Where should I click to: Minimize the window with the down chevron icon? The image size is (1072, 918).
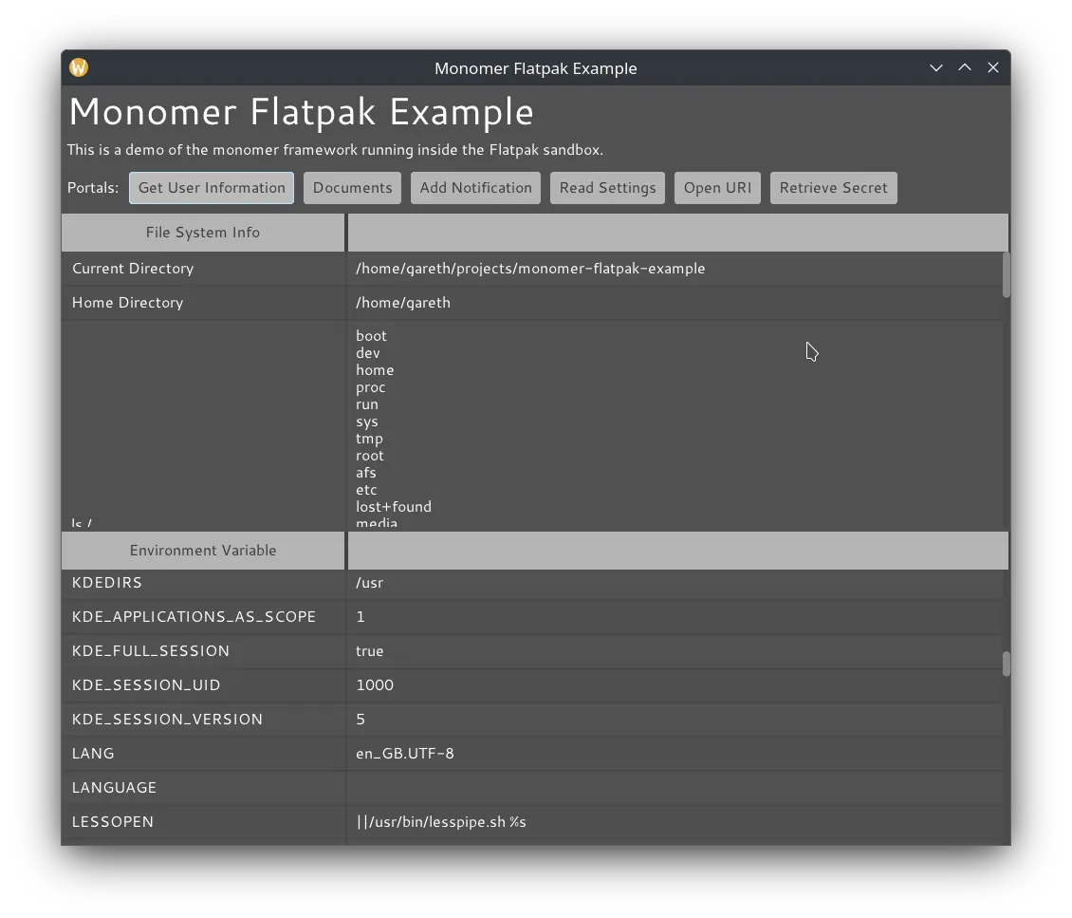point(936,67)
